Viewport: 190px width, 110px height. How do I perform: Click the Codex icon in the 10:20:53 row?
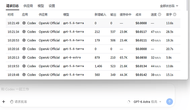(24, 40)
